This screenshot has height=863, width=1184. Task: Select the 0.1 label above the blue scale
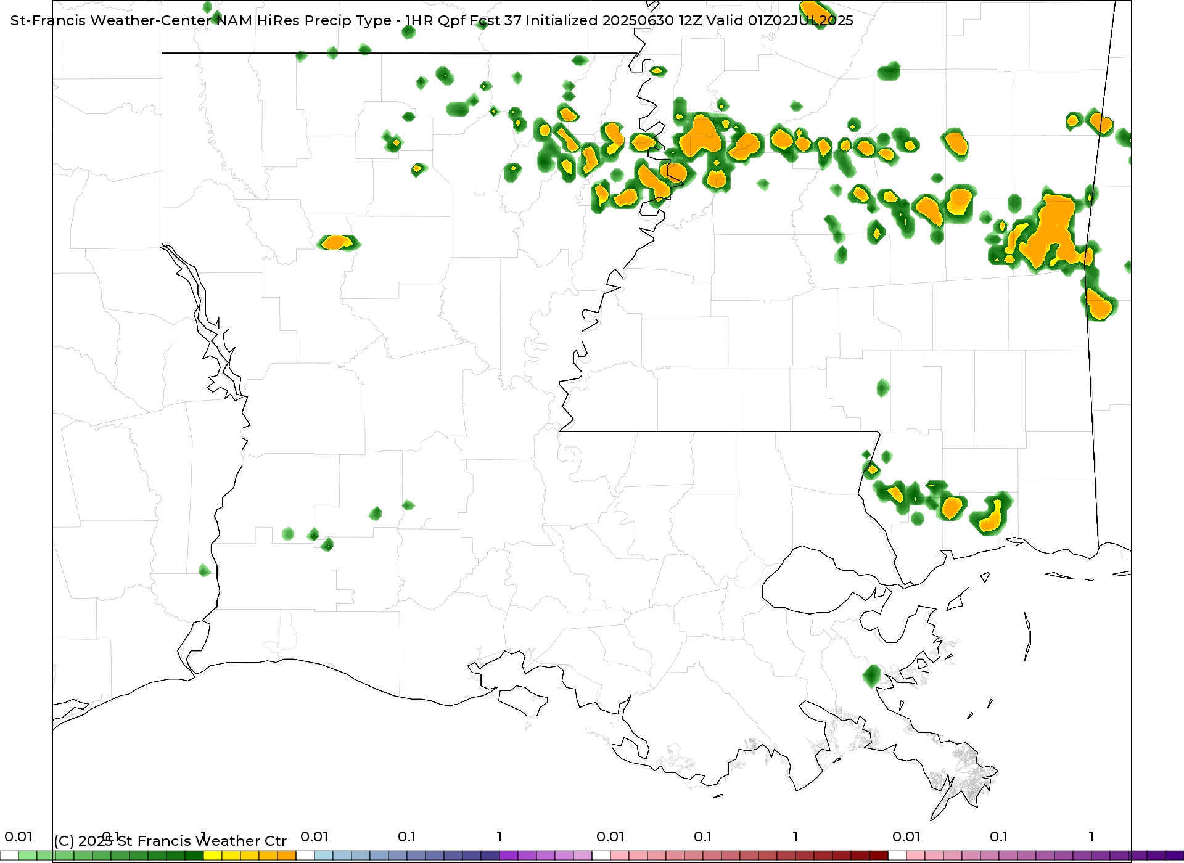(x=407, y=837)
